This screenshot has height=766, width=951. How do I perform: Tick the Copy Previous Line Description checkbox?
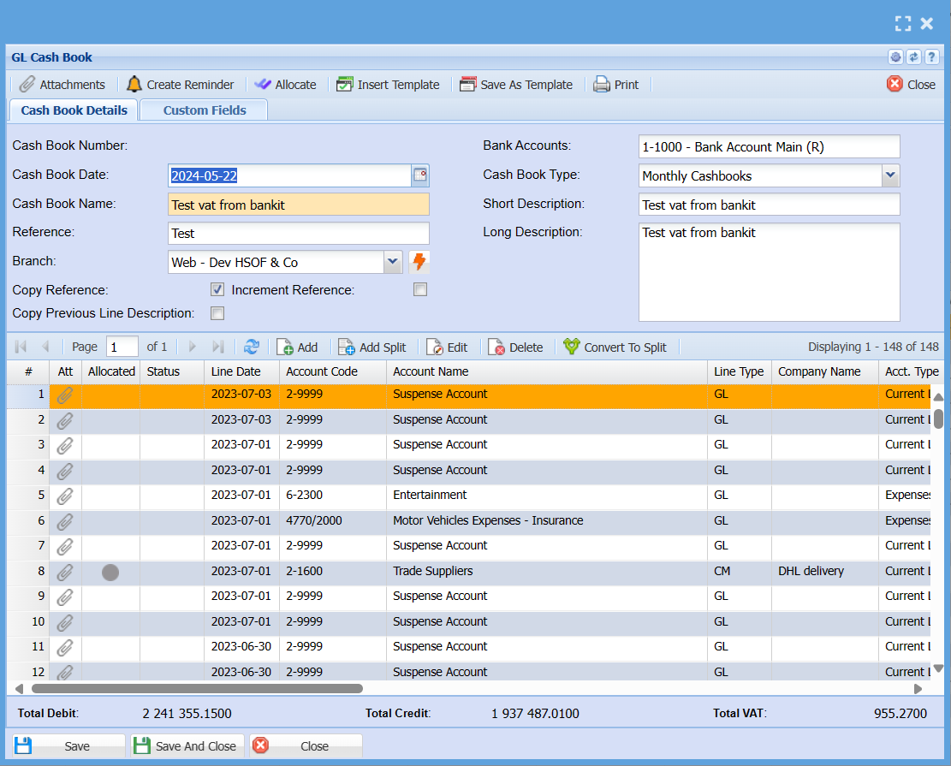(217, 313)
